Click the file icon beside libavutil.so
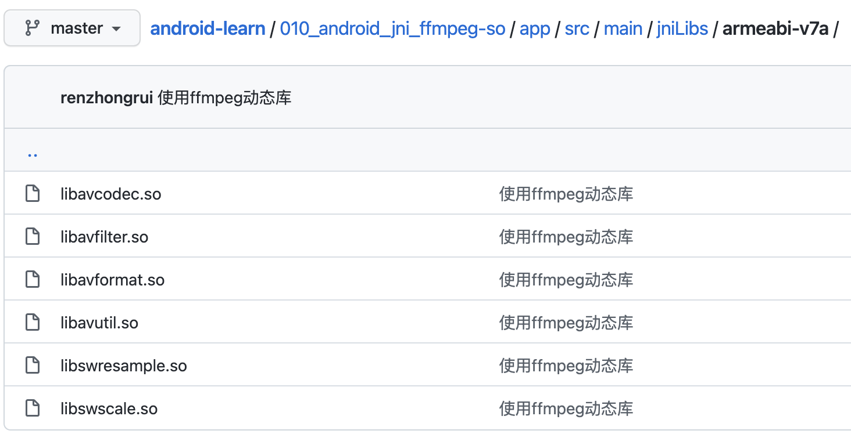The height and width of the screenshot is (434, 851). pos(33,323)
